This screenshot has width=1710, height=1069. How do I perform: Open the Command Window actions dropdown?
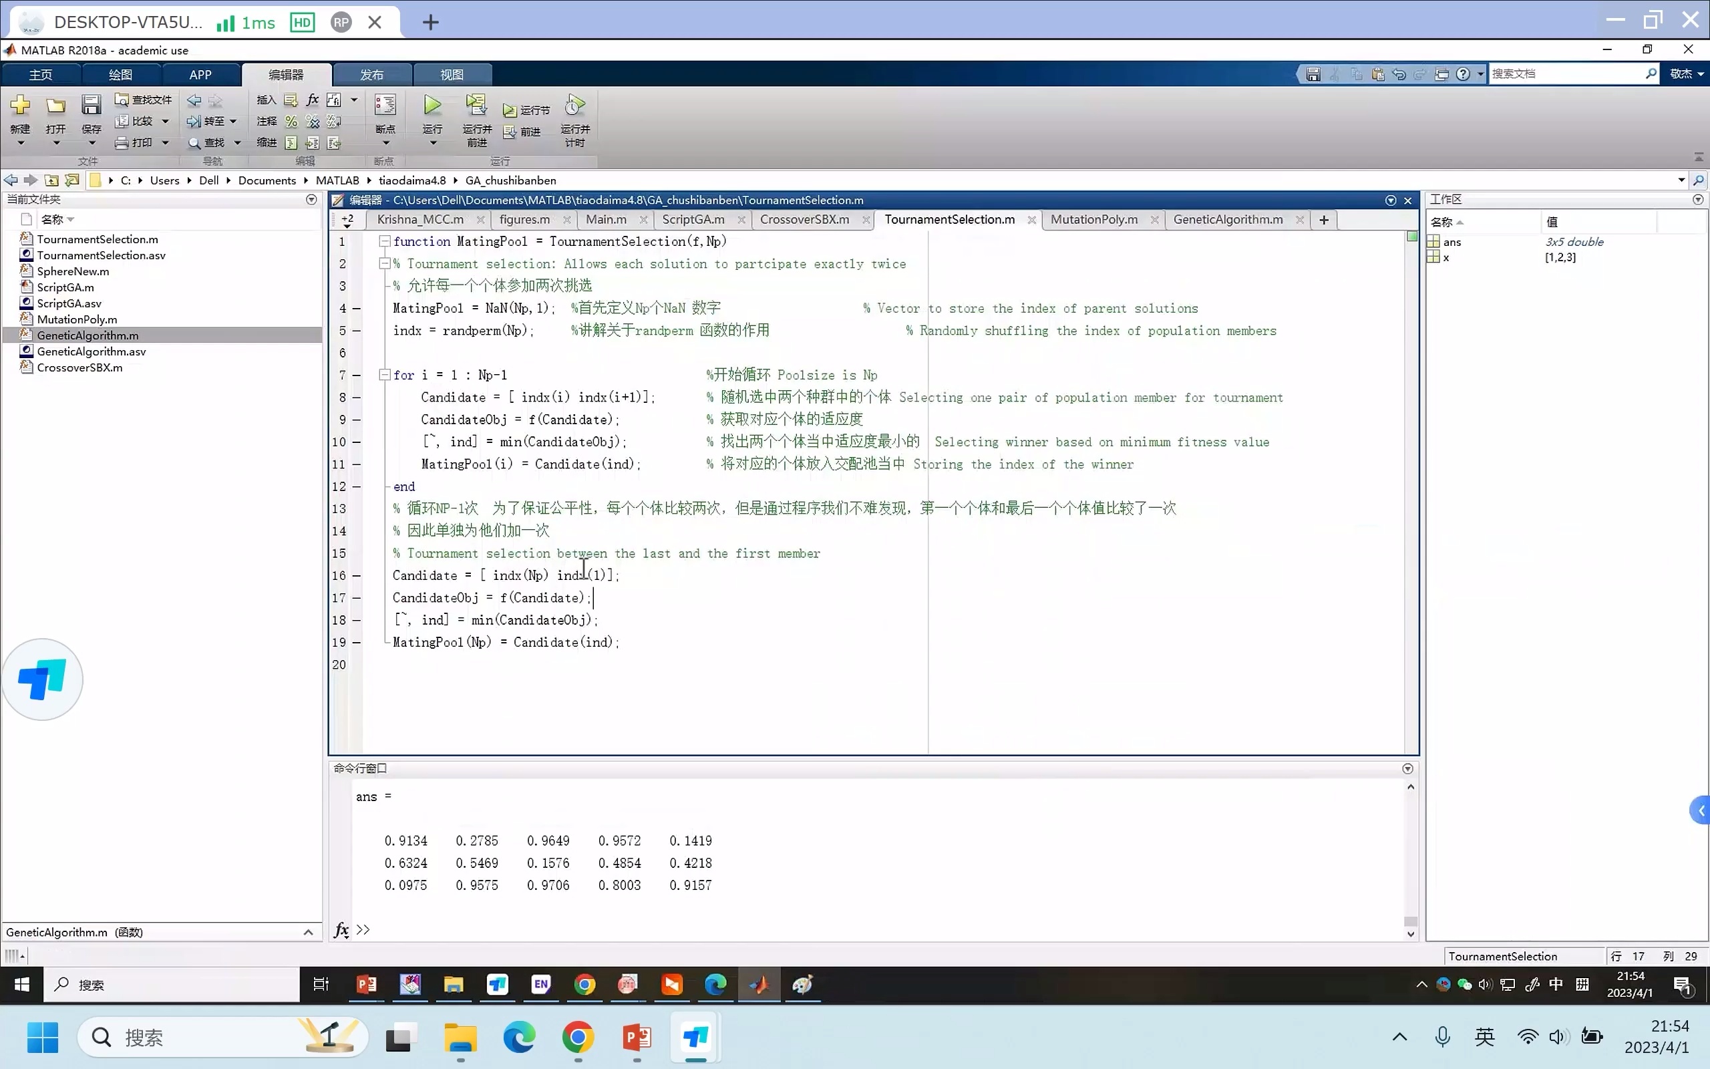pyautogui.click(x=1407, y=768)
